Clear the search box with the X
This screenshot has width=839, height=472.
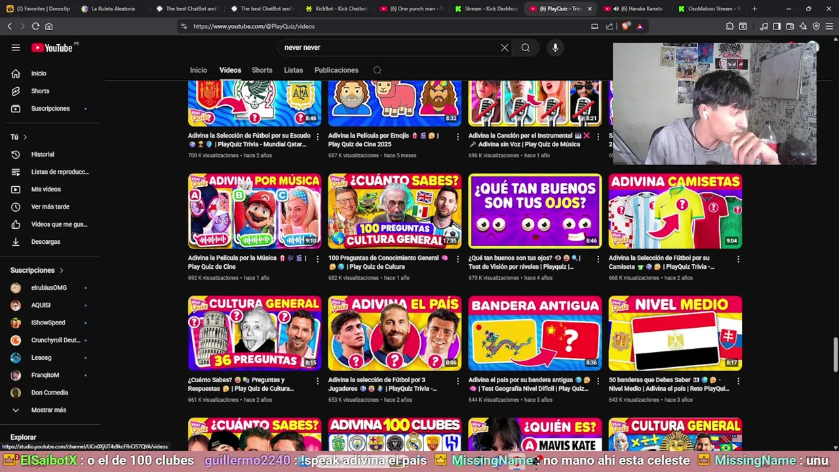(x=505, y=47)
